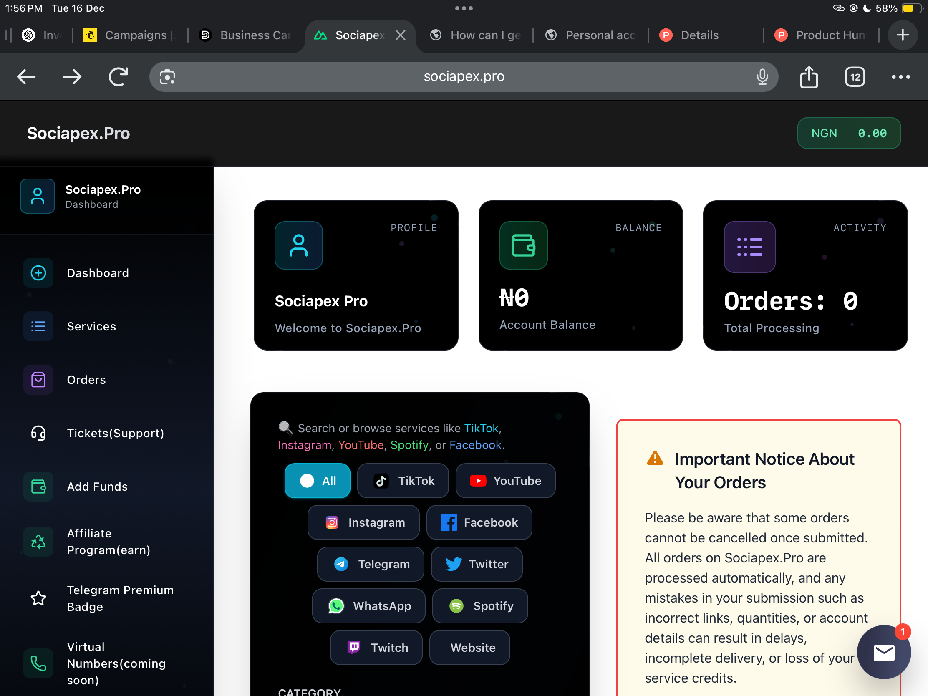Open the tab overview showing 12 tabs
The image size is (928, 696).
855,77
